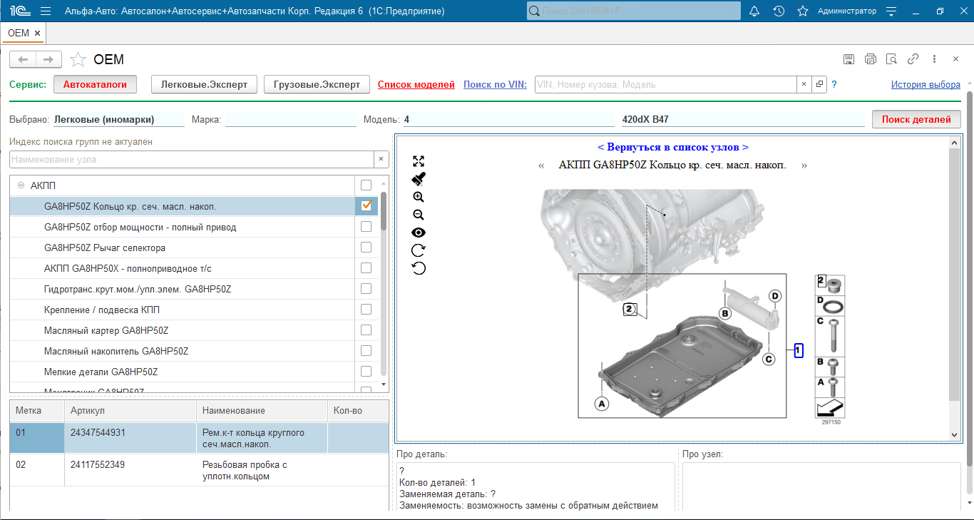Open История выбора link
974x520 pixels.
[926, 84]
